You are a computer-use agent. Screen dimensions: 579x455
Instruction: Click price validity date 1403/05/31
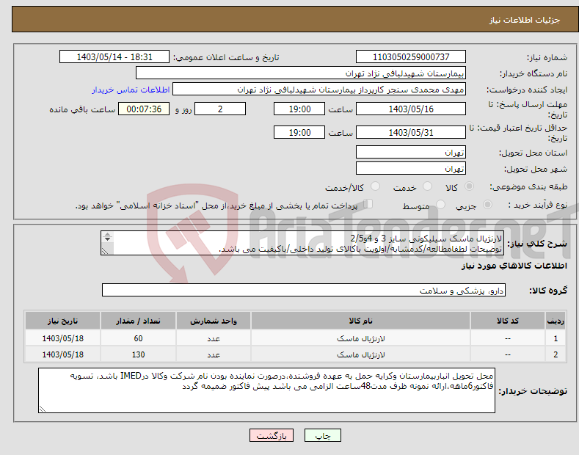(411, 132)
